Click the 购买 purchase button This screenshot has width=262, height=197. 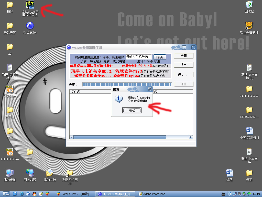click(160, 57)
